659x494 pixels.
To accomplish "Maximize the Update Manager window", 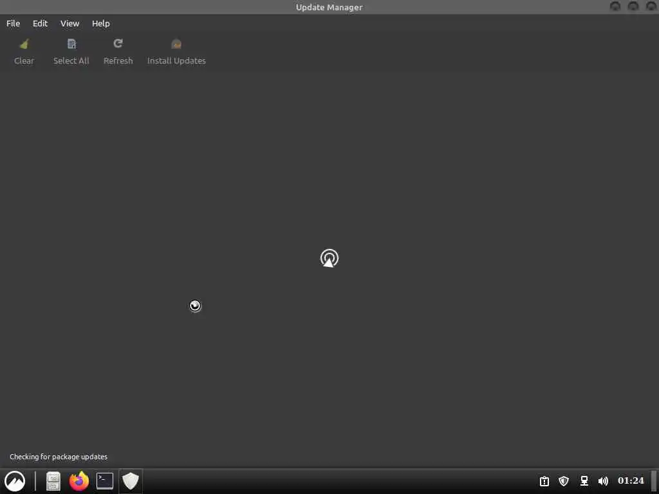I will [x=633, y=6].
